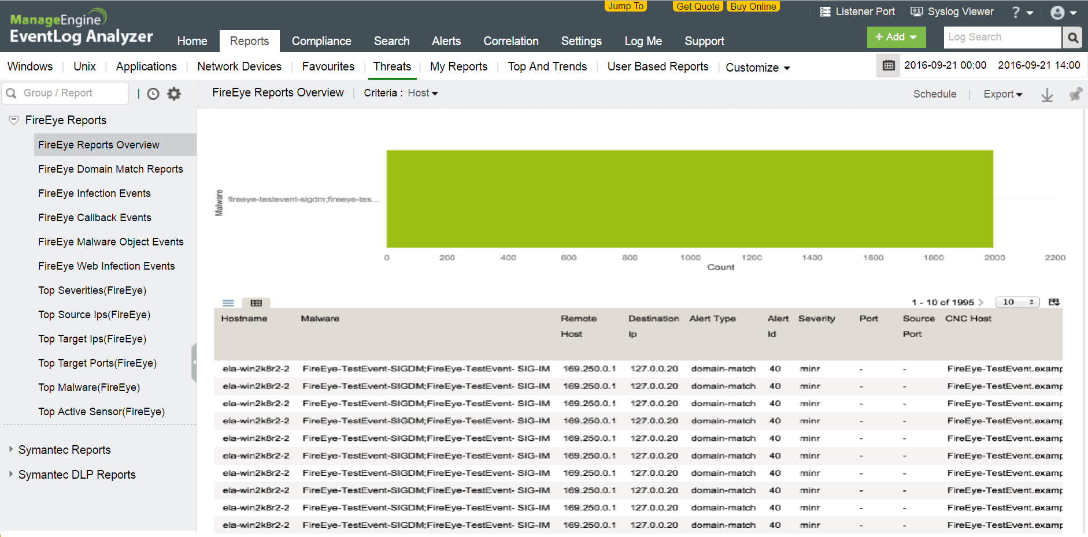Image resolution: width=1088 pixels, height=537 pixels.
Task: Click the download arrow icon
Action: click(1047, 95)
